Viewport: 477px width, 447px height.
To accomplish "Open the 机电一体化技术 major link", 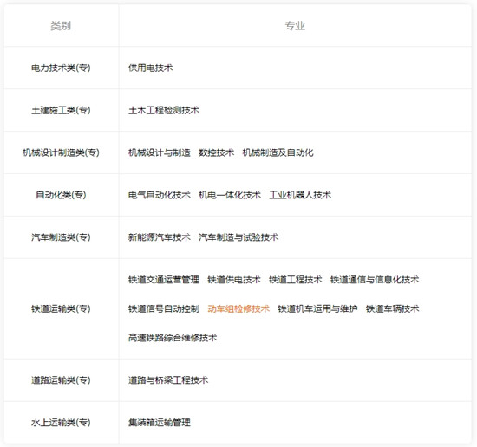I will [x=230, y=195].
